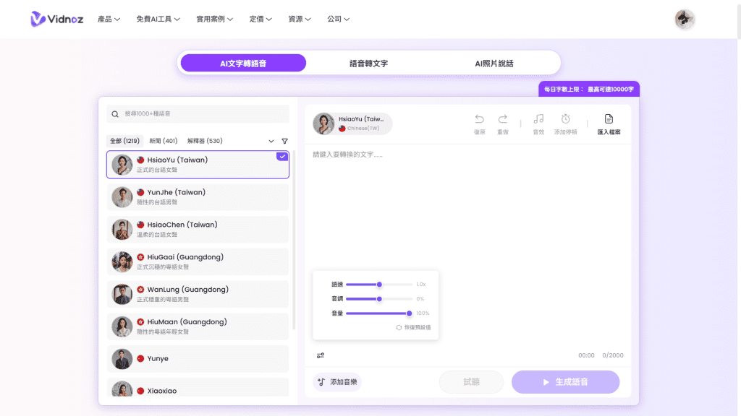
Task: Expand the 資源 menu
Action: pos(300,19)
